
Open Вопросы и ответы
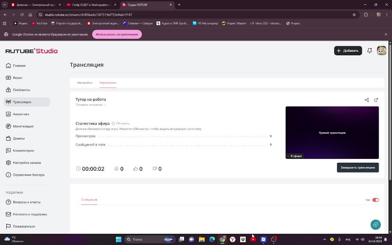tap(23, 202)
